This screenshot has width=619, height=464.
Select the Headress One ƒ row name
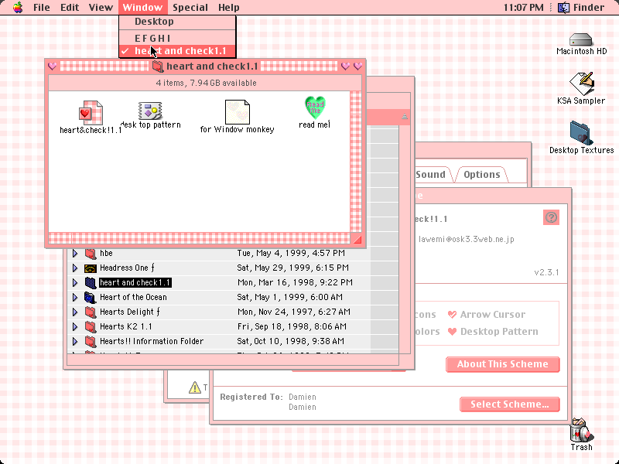pyautogui.click(x=127, y=268)
